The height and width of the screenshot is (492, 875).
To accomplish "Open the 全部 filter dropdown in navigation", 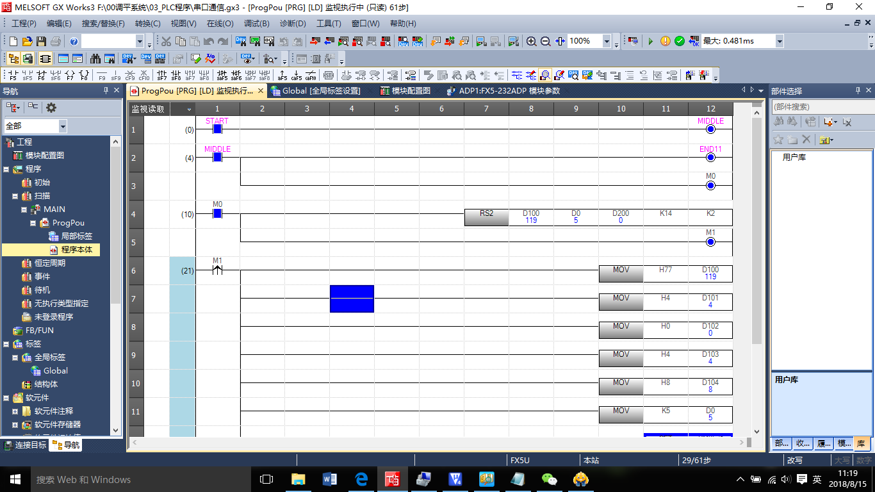I will tap(62, 126).
